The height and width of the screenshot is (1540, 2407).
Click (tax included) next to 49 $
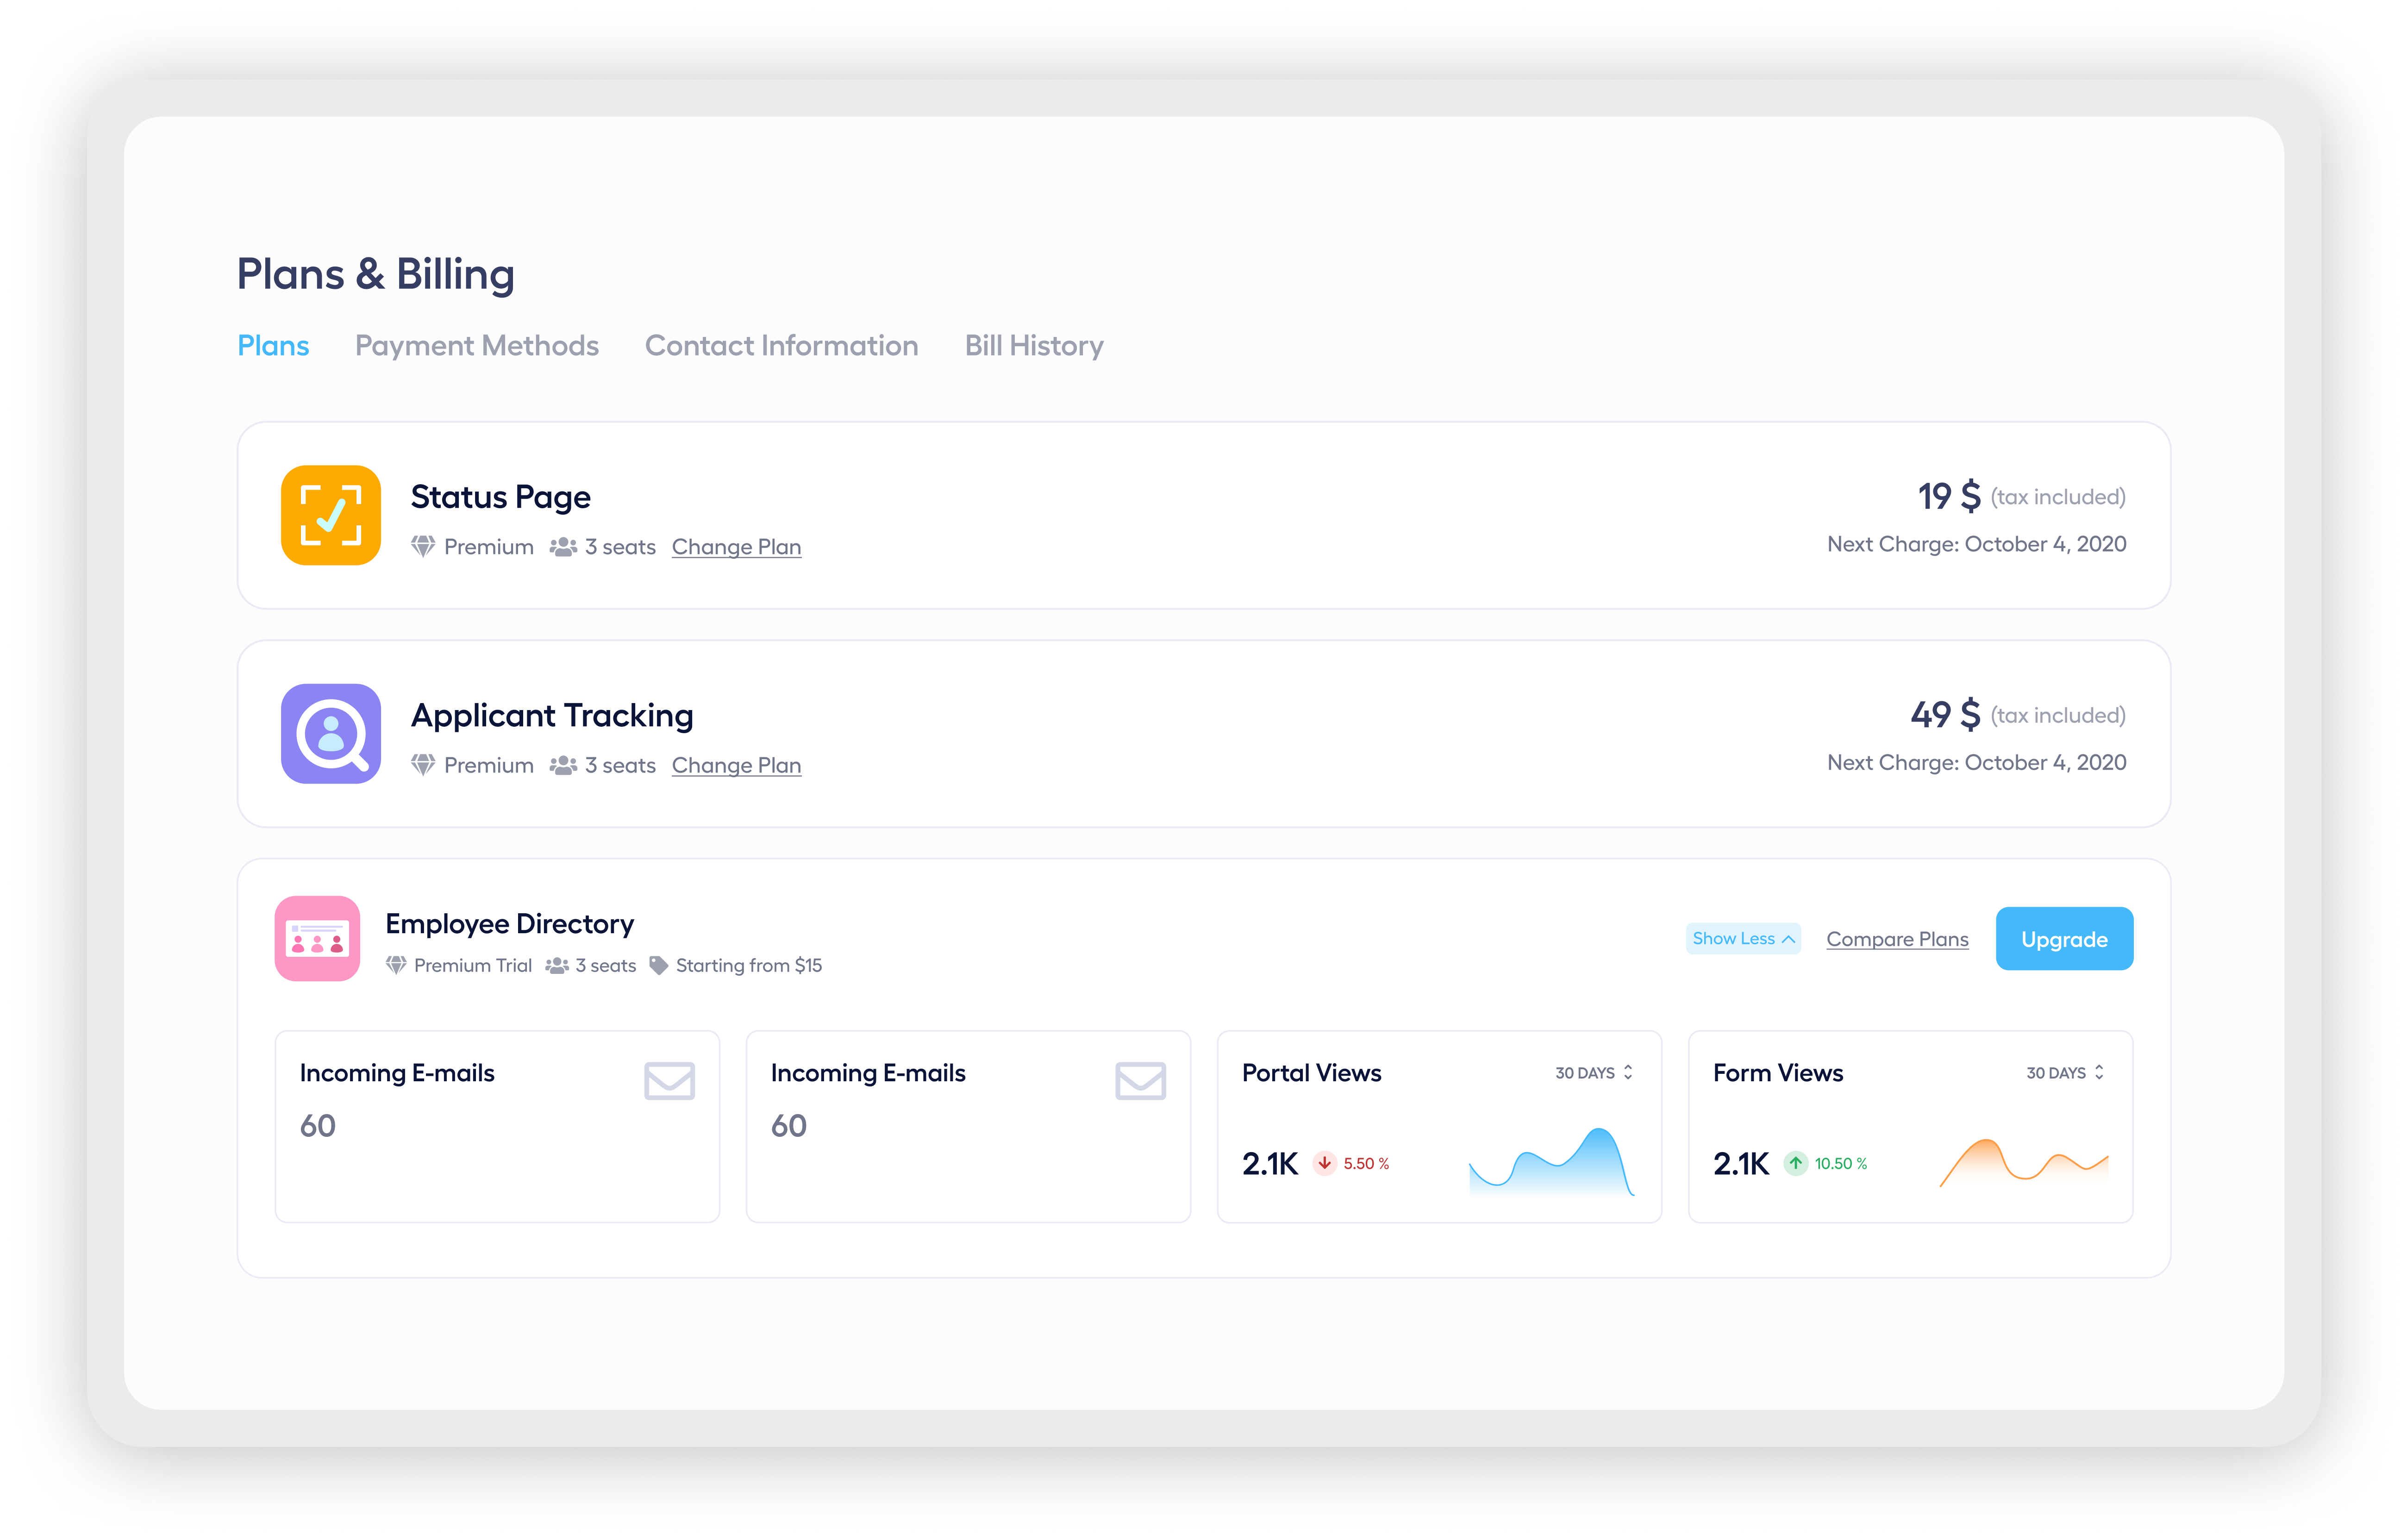point(2057,715)
